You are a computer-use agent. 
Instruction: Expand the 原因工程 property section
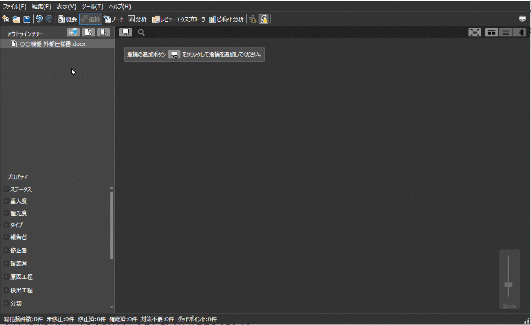pos(6,277)
